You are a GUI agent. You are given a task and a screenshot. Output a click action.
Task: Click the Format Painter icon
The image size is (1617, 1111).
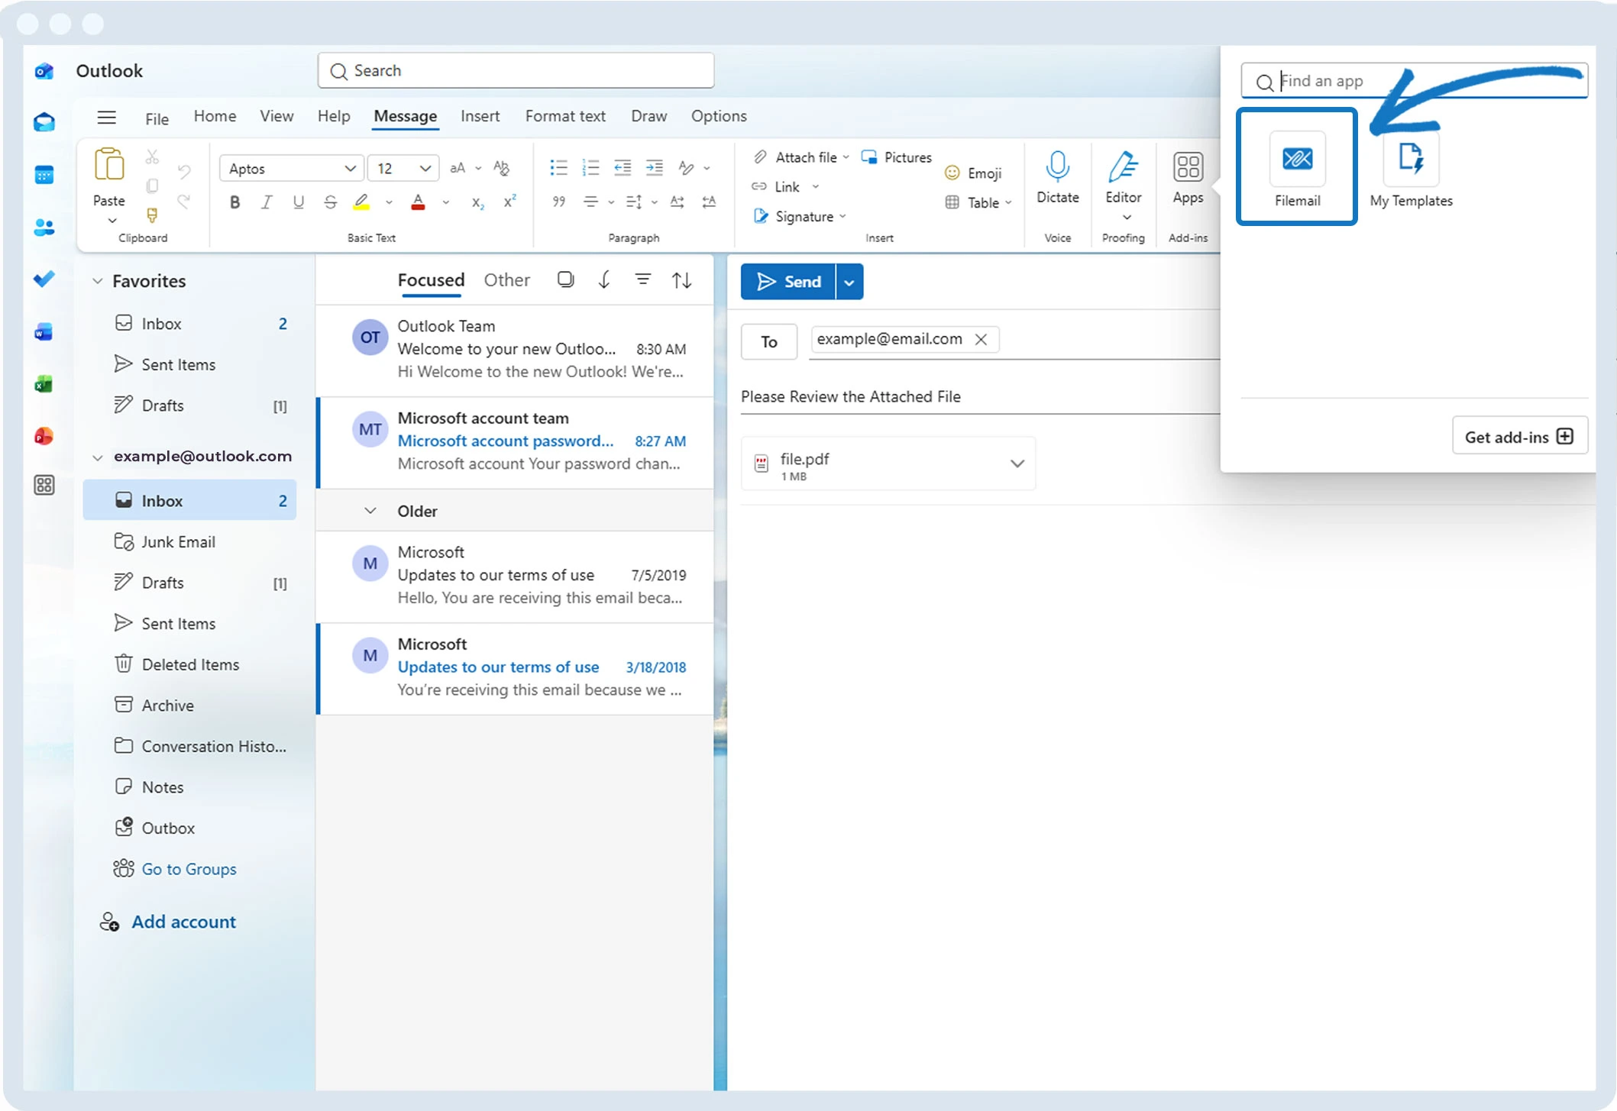click(152, 216)
